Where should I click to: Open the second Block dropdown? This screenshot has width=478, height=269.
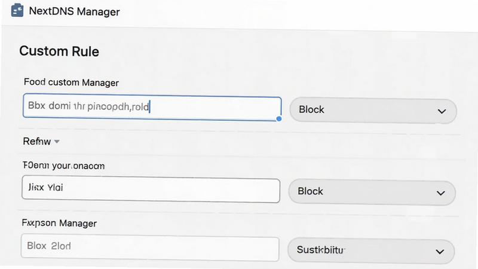pyautogui.click(x=372, y=192)
